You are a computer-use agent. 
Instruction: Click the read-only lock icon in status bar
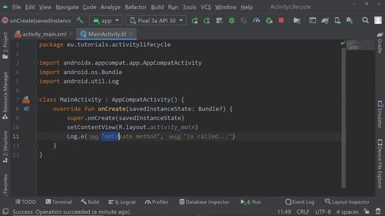coord(366,211)
